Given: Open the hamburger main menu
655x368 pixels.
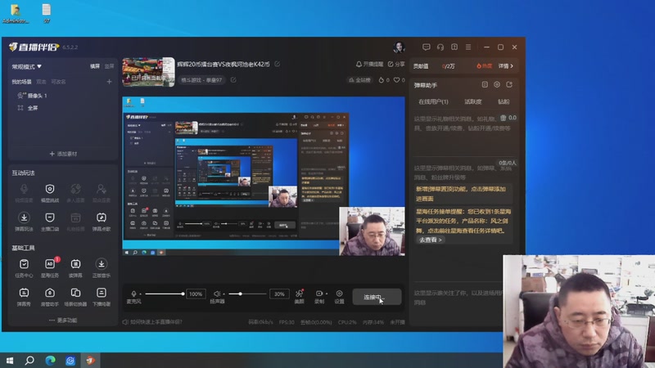Looking at the screenshot, I should (468, 47).
